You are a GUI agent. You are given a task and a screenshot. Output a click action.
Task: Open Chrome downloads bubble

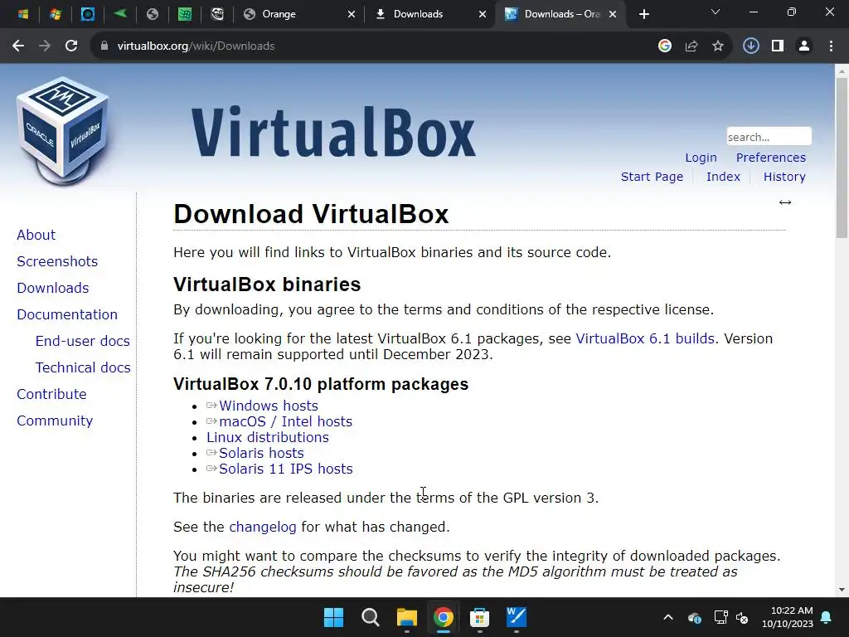click(751, 46)
